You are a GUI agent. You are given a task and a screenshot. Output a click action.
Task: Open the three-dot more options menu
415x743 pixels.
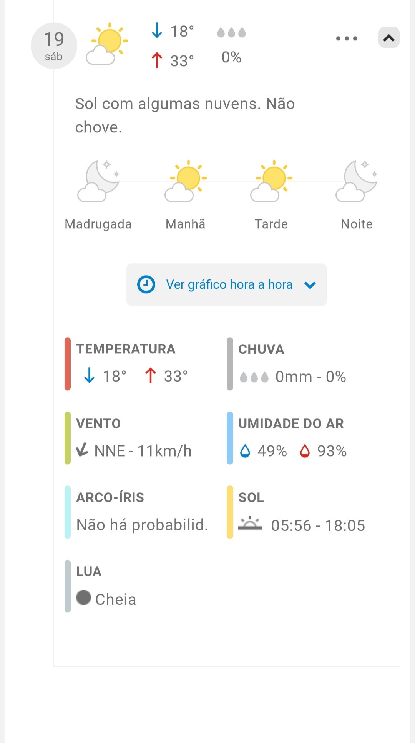347,38
